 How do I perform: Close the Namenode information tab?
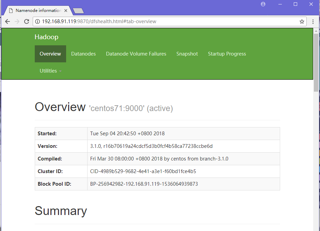point(66,11)
